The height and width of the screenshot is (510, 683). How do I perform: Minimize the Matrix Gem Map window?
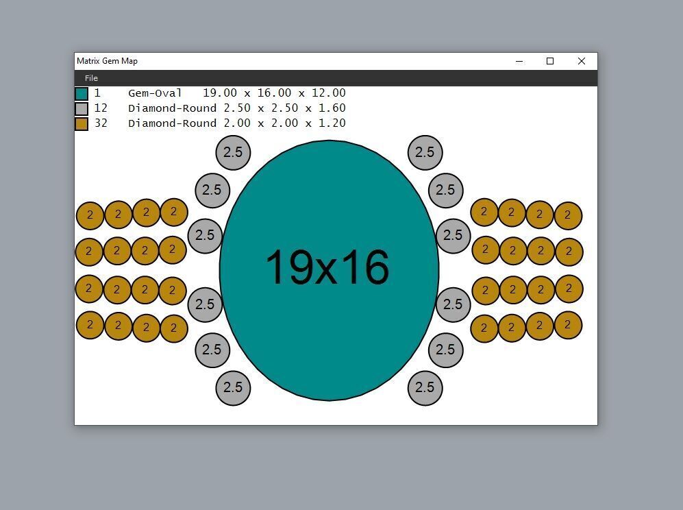point(519,62)
